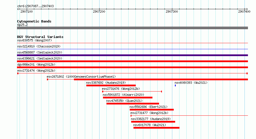
Task: Select the nsv6568887 (Sedlazeck2020) label
Action: (x=40, y=52)
